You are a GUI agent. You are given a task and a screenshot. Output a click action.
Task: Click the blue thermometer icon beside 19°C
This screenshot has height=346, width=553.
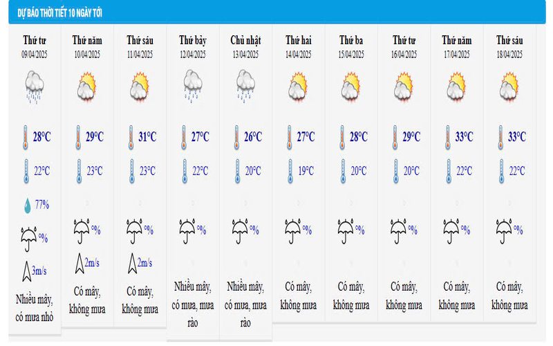click(x=289, y=170)
